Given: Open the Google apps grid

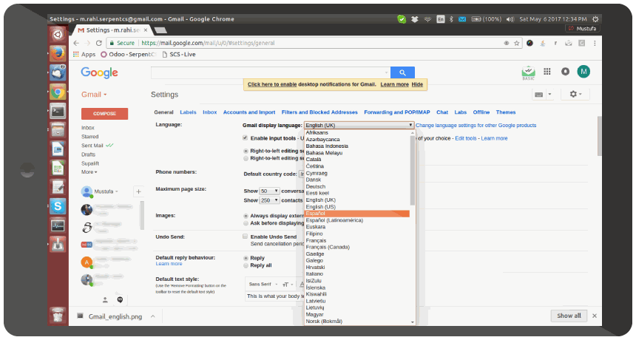Looking at the screenshot, I should click(x=547, y=71).
